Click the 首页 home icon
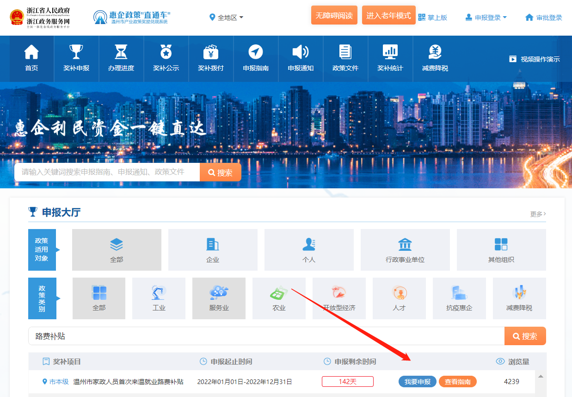The height and width of the screenshot is (397, 572). (x=31, y=52)
